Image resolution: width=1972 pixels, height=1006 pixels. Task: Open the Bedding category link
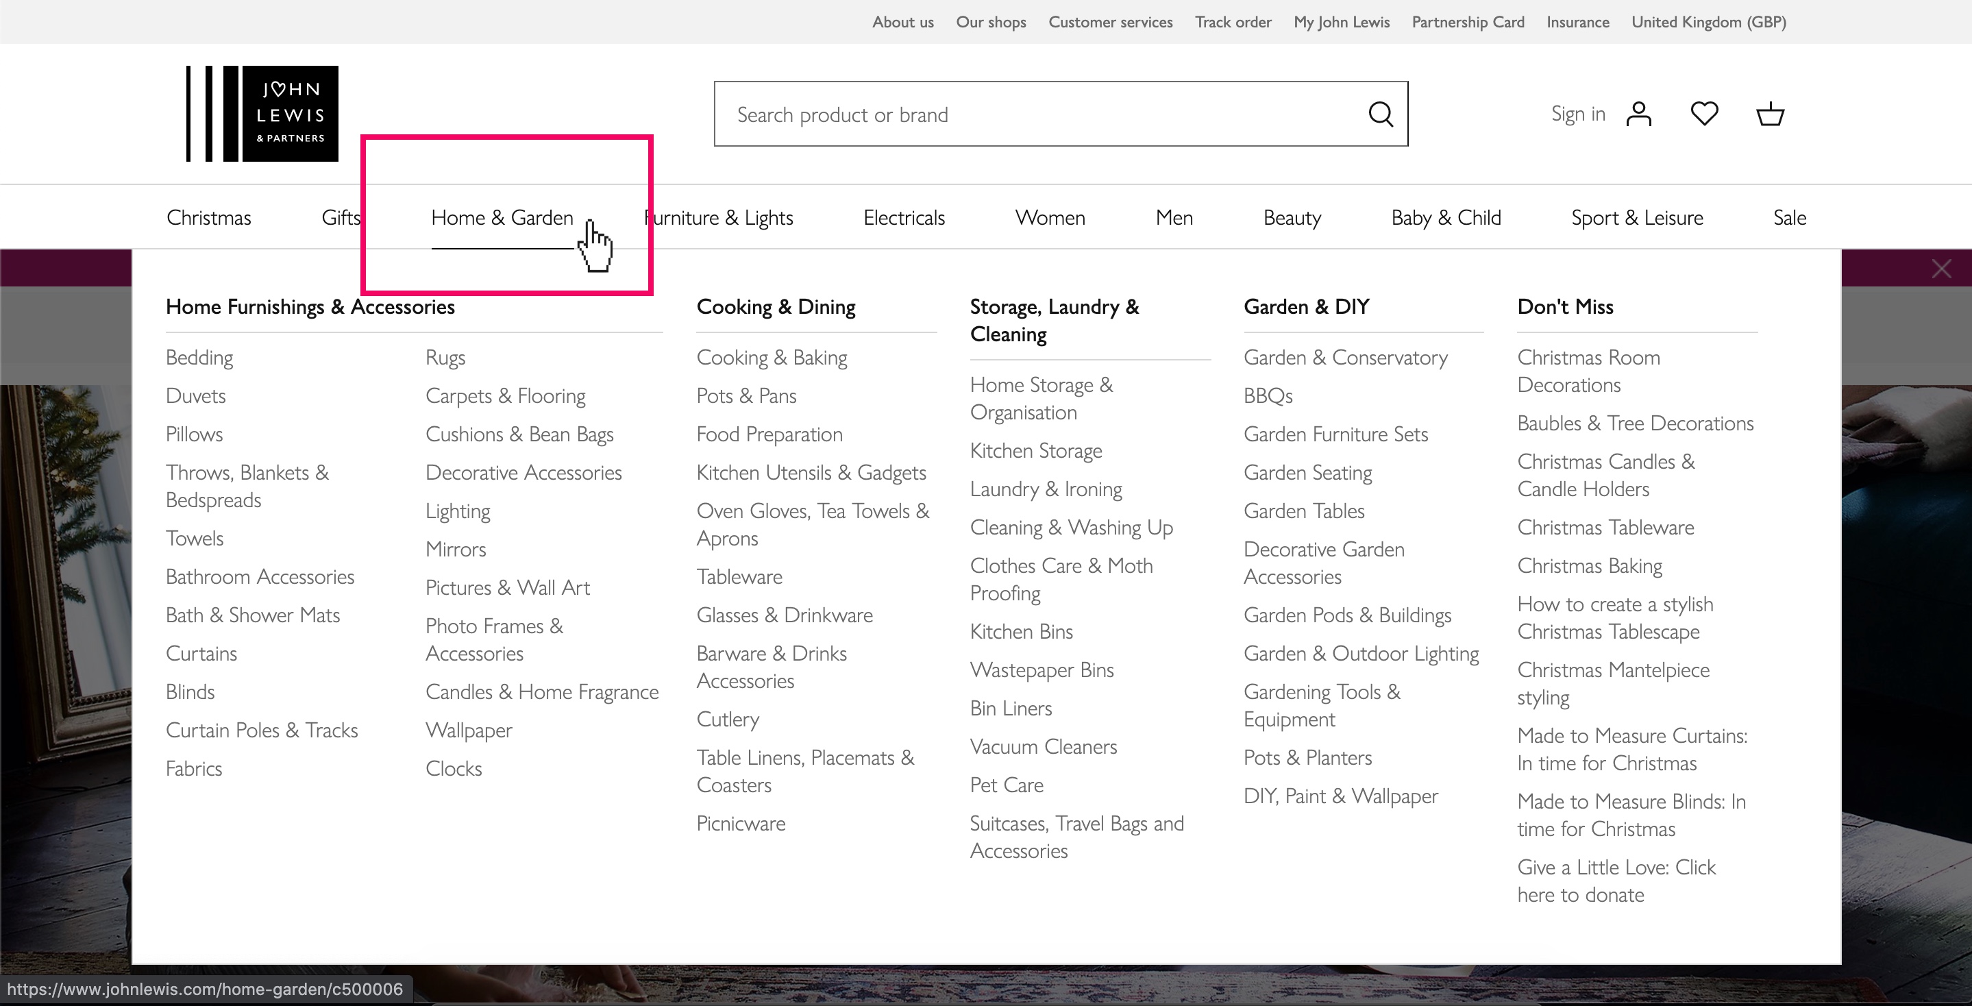[199, 357]
